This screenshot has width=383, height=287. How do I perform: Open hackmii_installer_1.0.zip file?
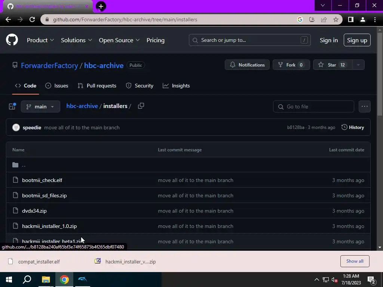[49, 226]
